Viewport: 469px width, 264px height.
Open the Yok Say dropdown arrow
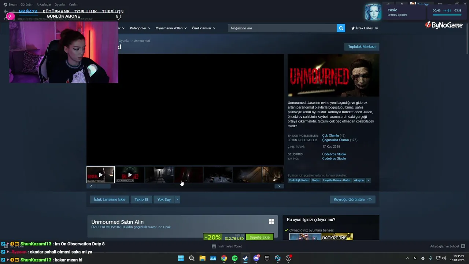click(x=177, y=199)
